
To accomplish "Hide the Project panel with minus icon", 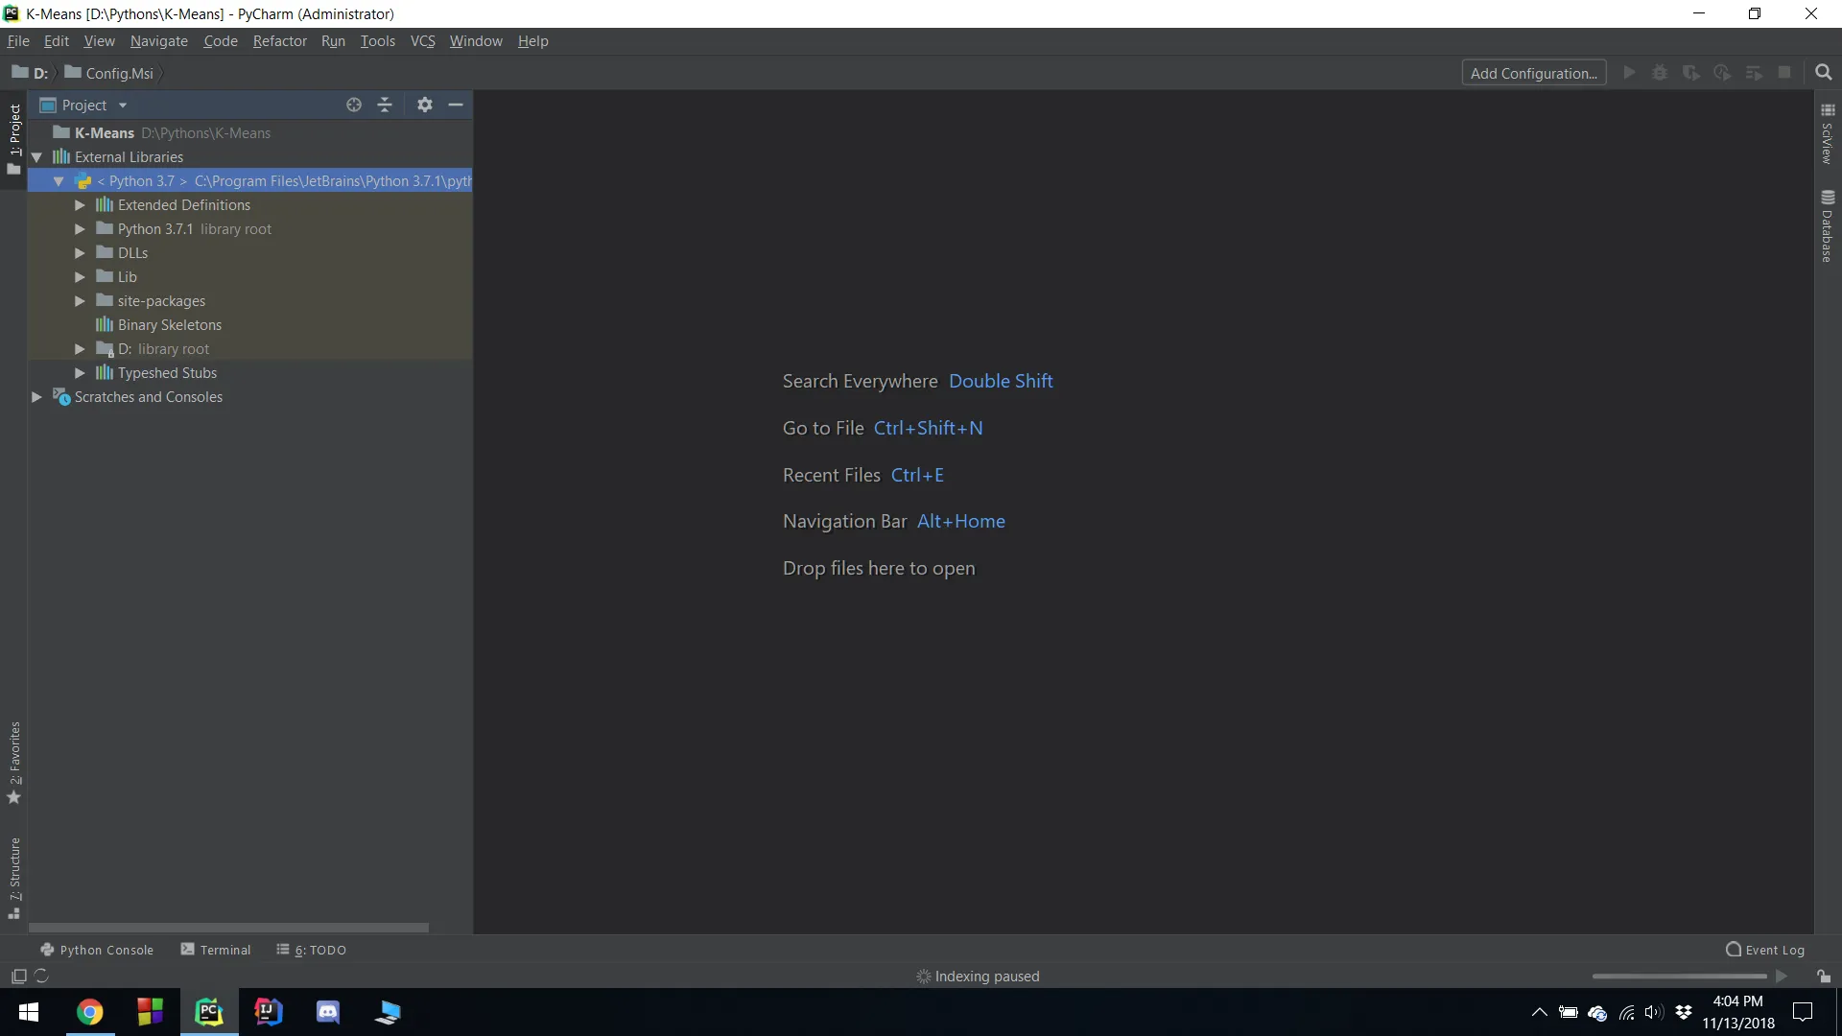I will pyautogui.click(x=456, y=105).
